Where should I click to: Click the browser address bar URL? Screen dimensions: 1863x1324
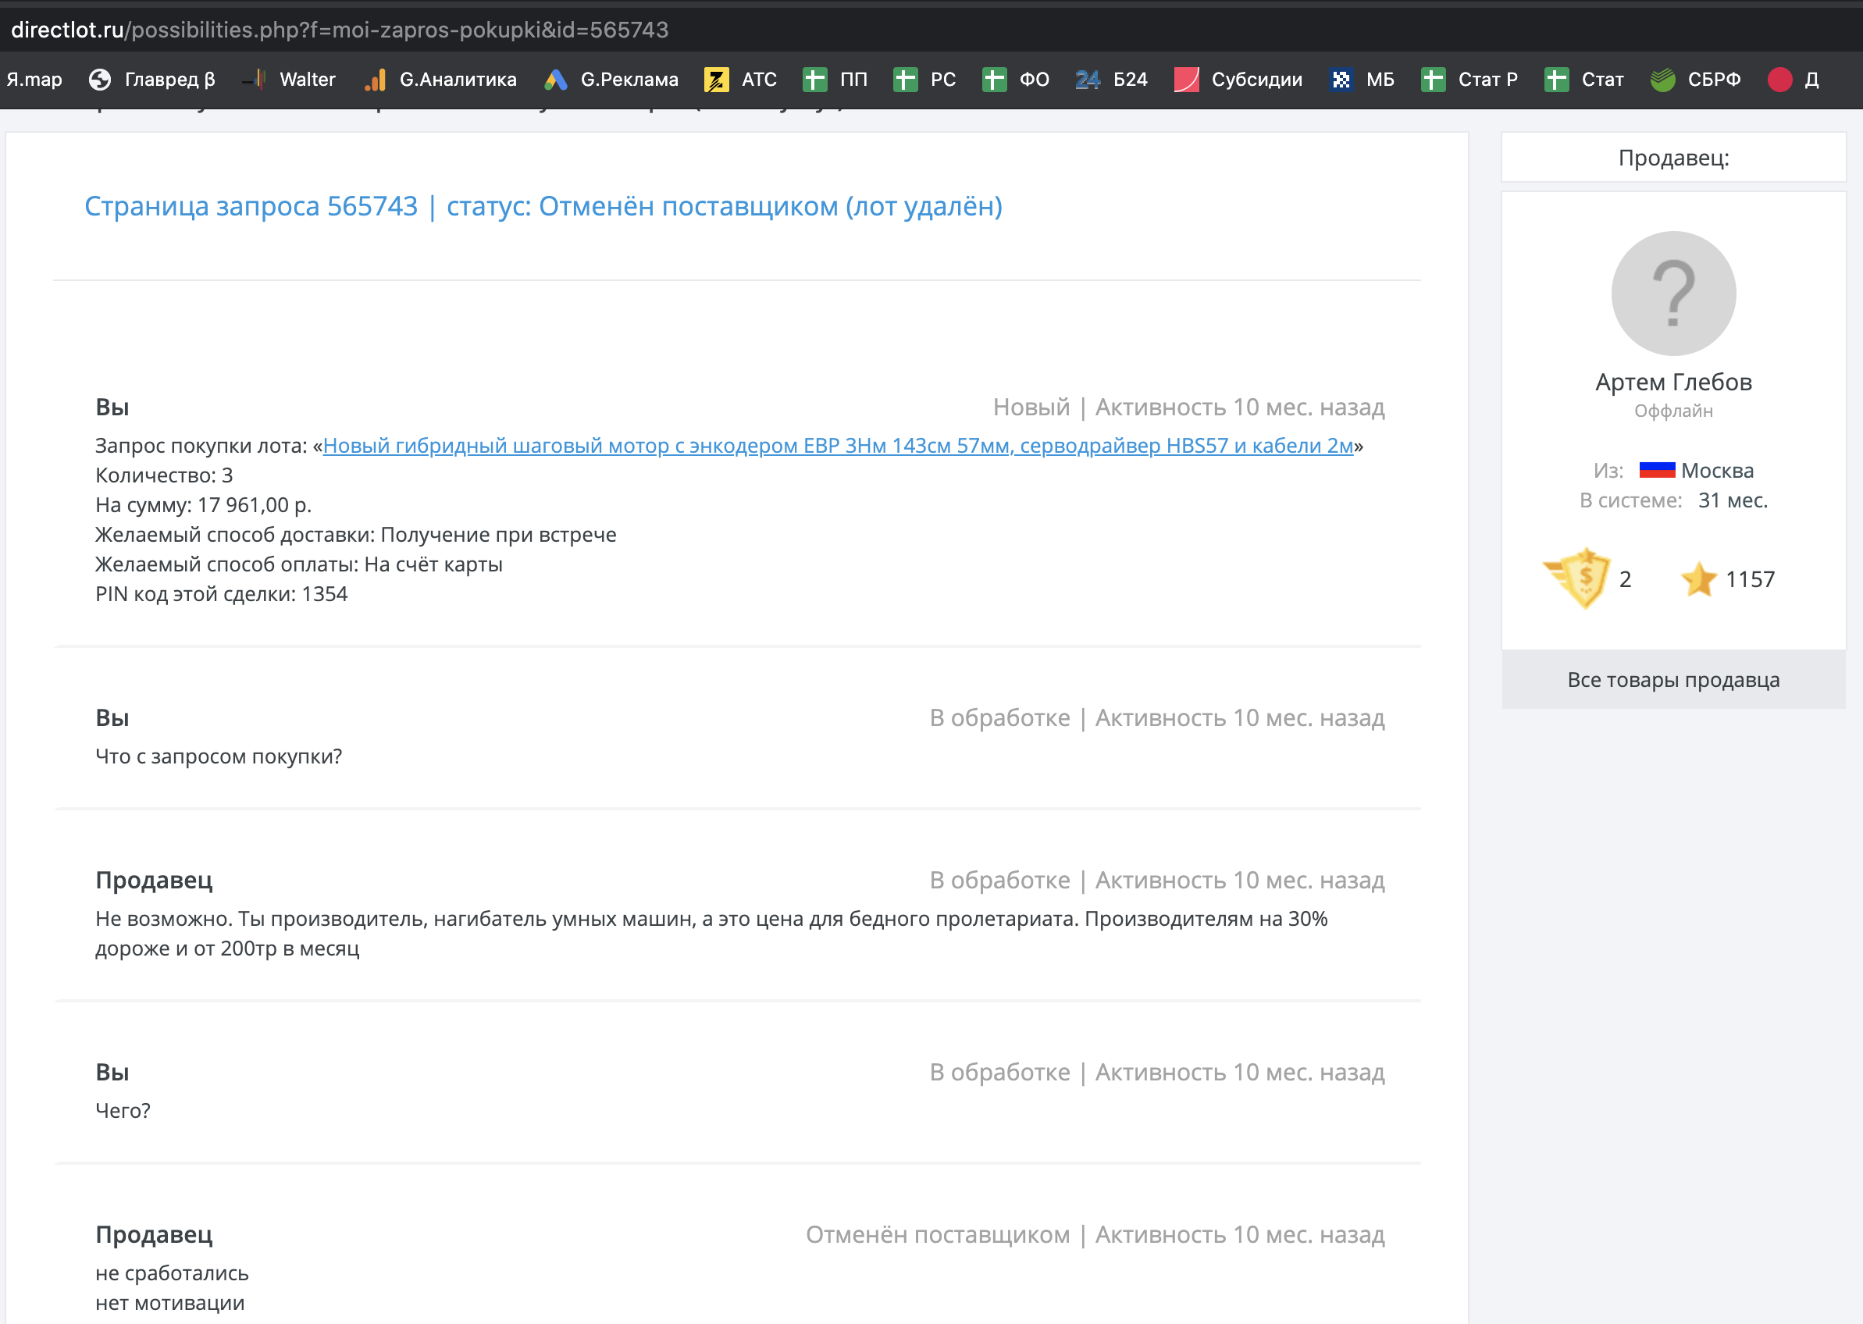pyautogui.click(x=339, y=30)
